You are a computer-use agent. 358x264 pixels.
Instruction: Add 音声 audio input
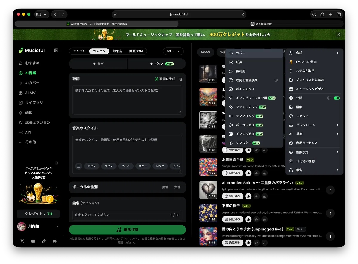click(98, 64)
